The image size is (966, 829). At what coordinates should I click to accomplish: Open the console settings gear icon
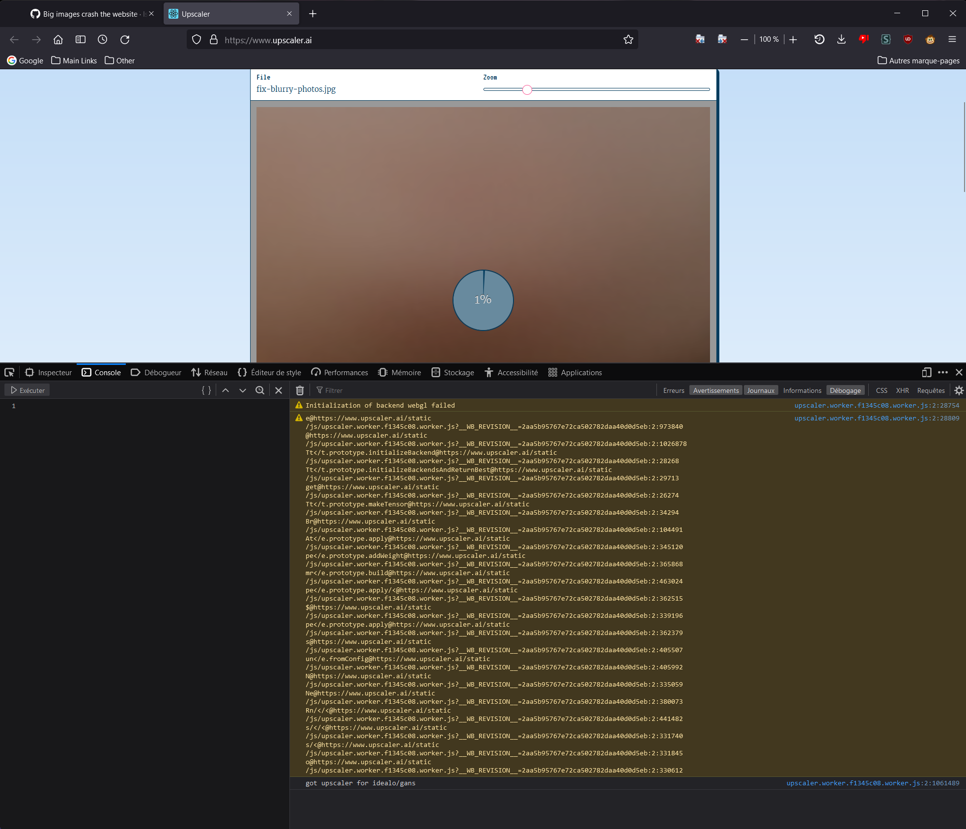[x=959, y=390]
